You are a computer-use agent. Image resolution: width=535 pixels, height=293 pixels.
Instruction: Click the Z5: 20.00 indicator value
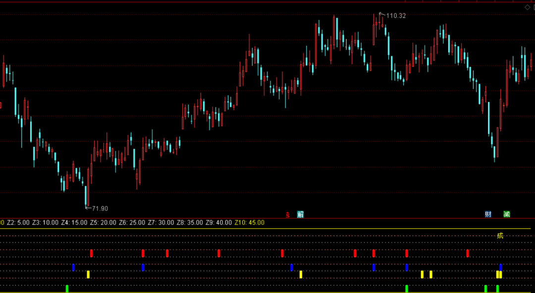tap(103, 223)
